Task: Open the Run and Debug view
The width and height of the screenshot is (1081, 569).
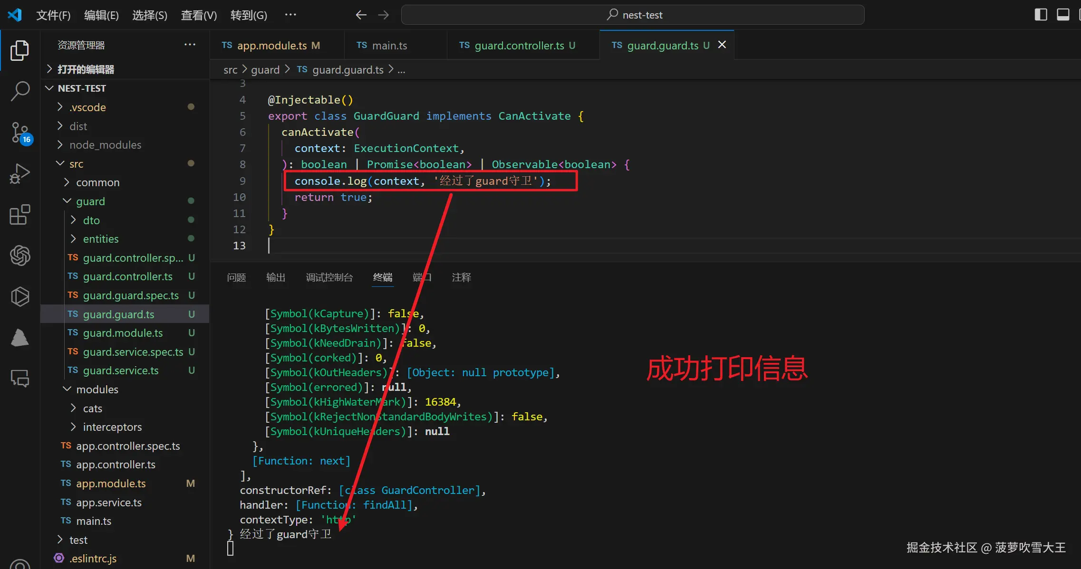Action: click(19, 174)
